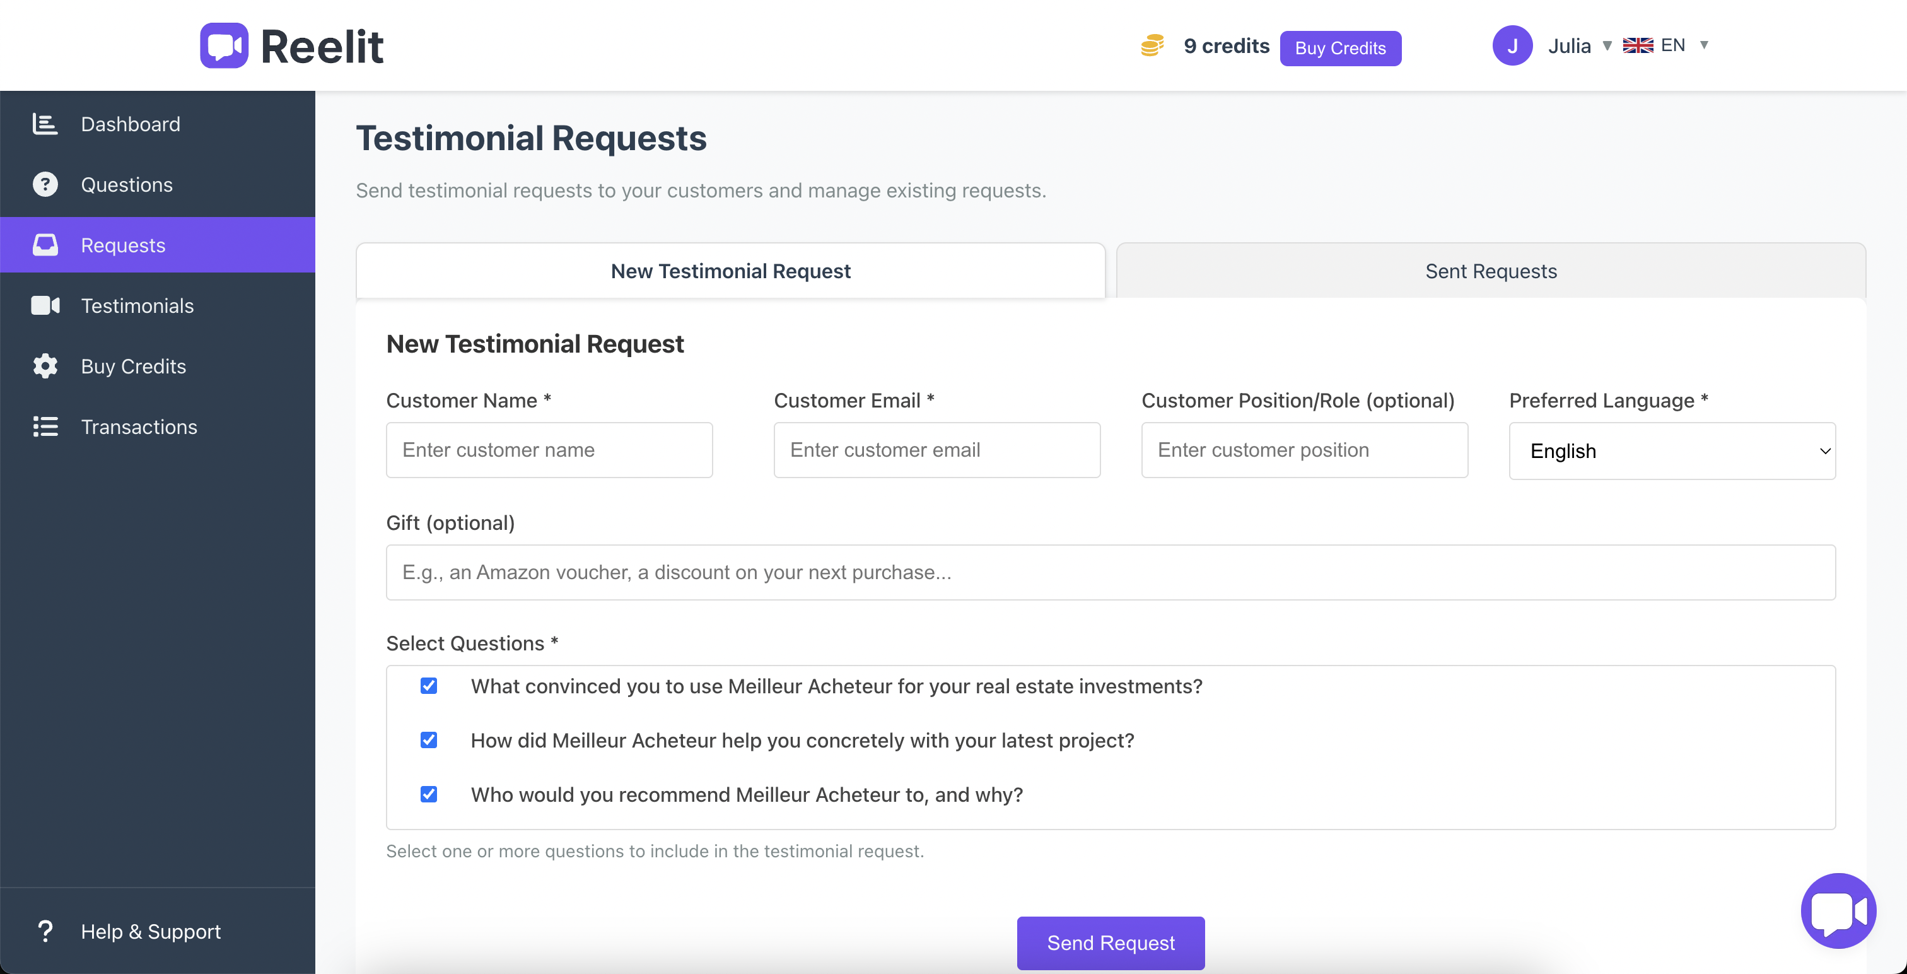Focus the Gift optional input field
This screenshot has width=1907, height=974.
[x=1111, y=573]
